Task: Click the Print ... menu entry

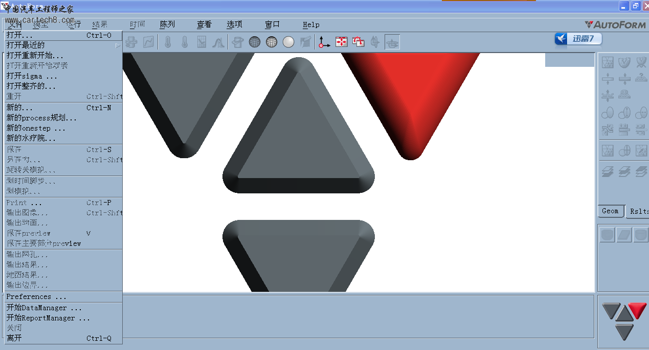Action: pos(63,203)
